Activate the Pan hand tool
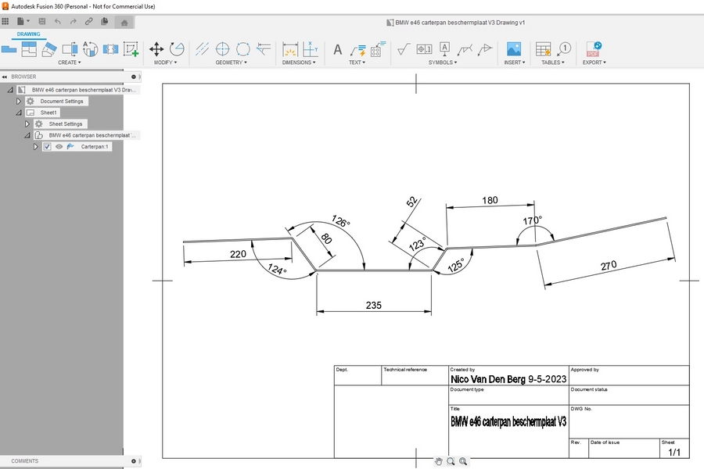 click(439, 461)
